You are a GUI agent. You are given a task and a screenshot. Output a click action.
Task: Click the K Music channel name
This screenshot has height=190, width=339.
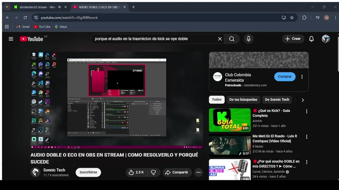point(258,146)
